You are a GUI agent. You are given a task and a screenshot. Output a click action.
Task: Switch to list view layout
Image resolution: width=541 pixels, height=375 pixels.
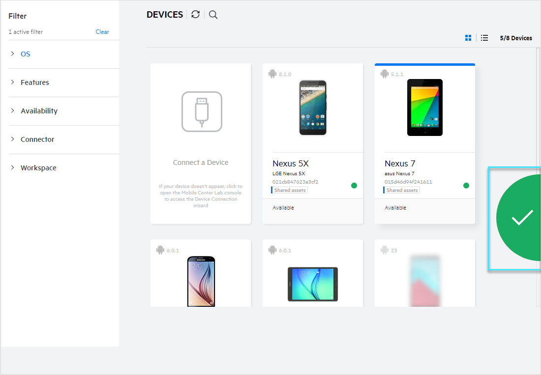pyautogui.click(x=484, y=38)
